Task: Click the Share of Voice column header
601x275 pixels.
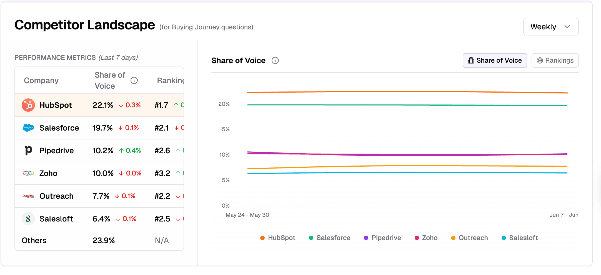Action: (x=110, y=80)
